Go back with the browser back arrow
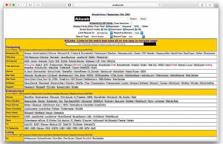Image resolution: width=223 pixels, height=144 pixels. pos(18,5)
